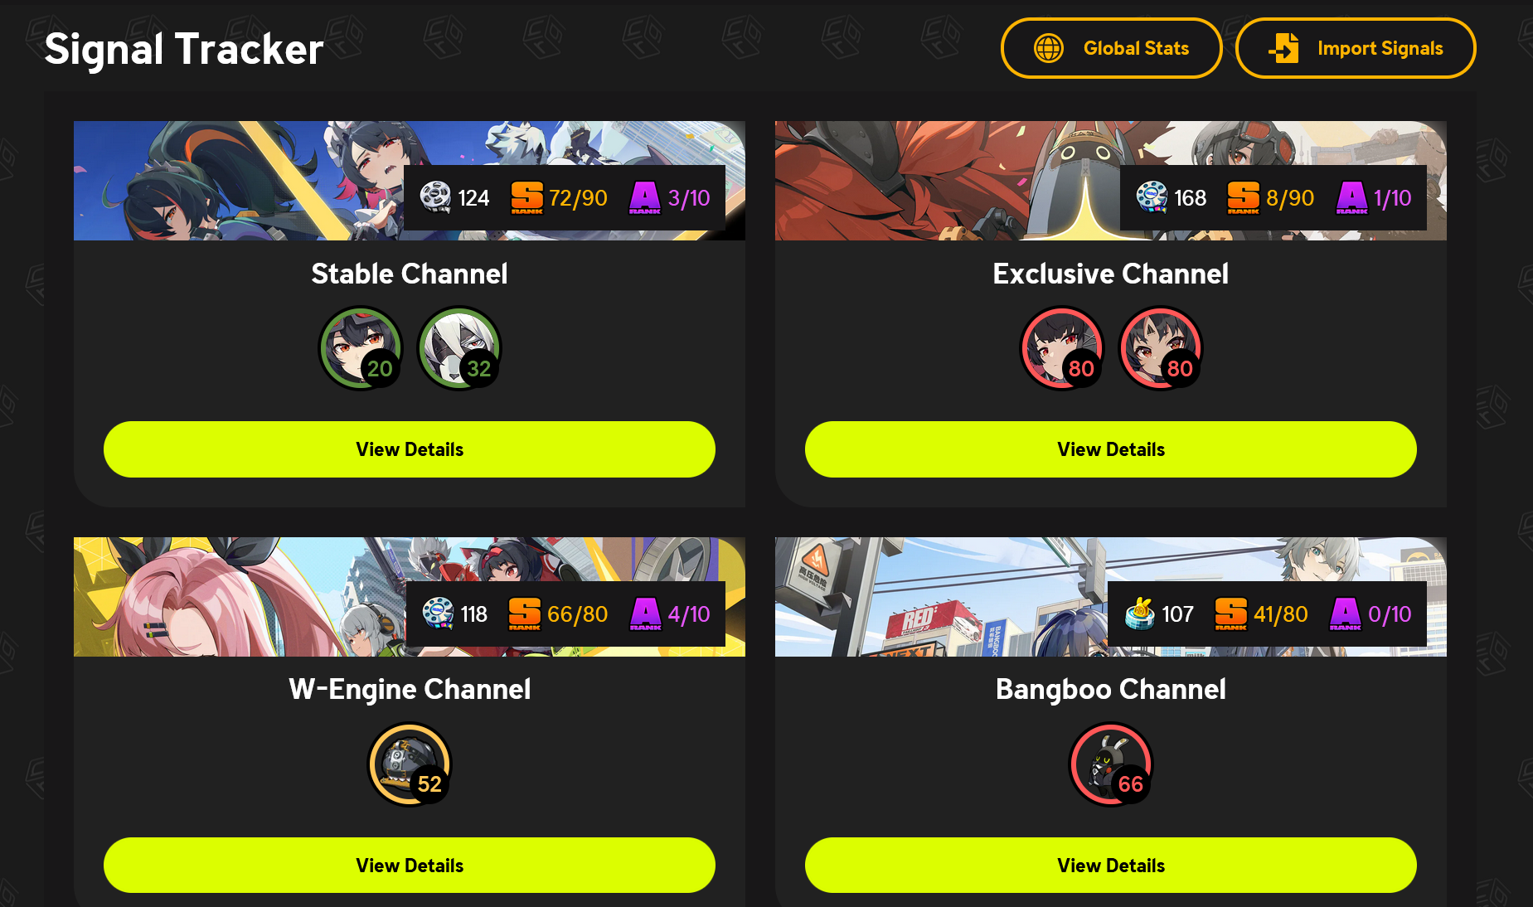Click the globe icon in Global Stats
Viewport: 1533px width, 907px height.
[1048, 48]
